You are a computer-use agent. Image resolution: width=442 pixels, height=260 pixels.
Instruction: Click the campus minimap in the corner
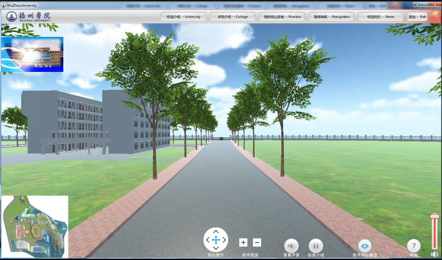[35, 226]
